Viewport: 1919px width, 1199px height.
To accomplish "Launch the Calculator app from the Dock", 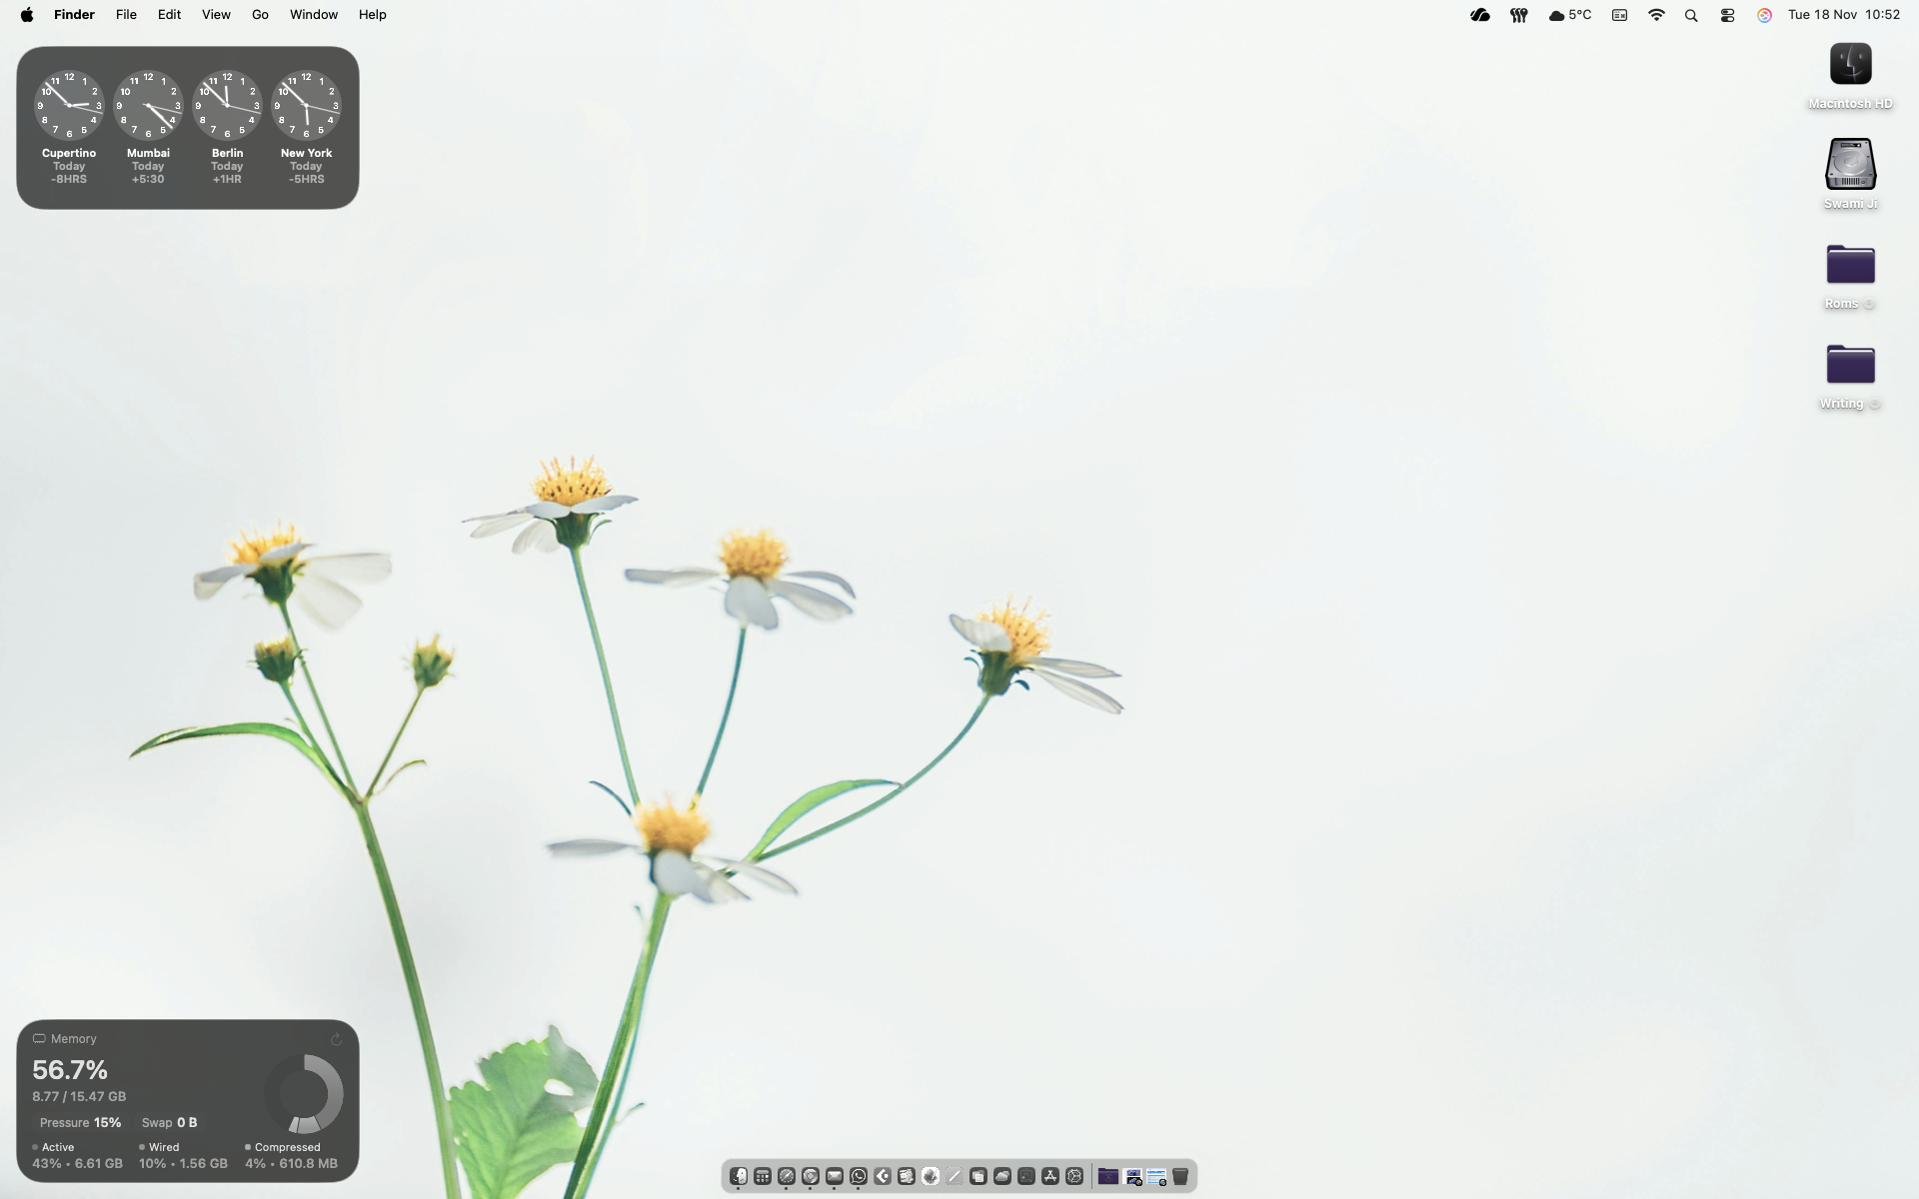I will (x=761, y=1176).
